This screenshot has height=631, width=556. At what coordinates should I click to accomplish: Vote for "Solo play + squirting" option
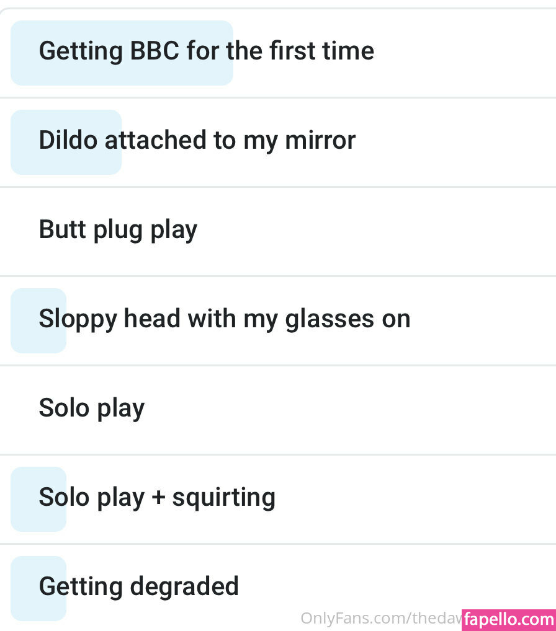pos(278,500)
